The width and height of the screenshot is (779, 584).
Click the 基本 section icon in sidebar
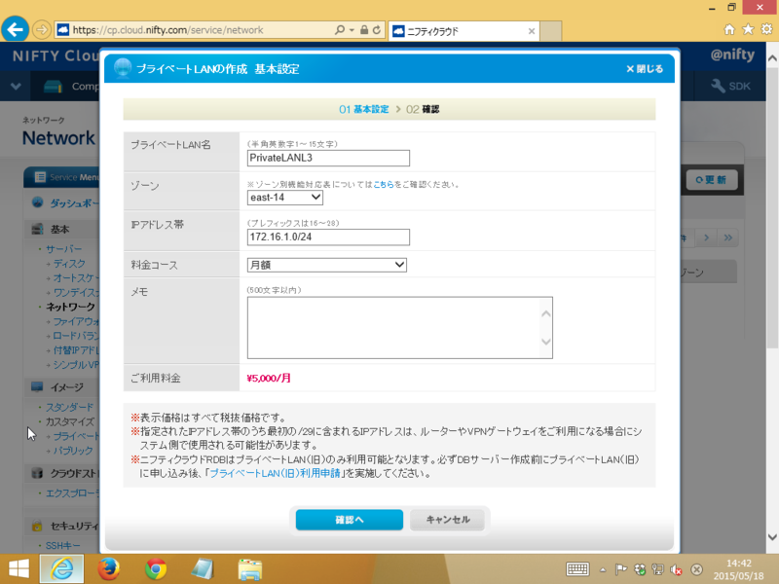click(37, 229)
